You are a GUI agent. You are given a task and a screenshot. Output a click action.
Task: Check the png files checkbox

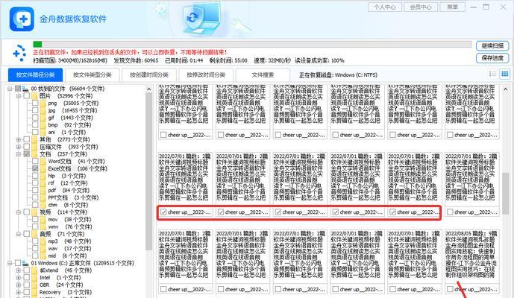coord(35,103)
